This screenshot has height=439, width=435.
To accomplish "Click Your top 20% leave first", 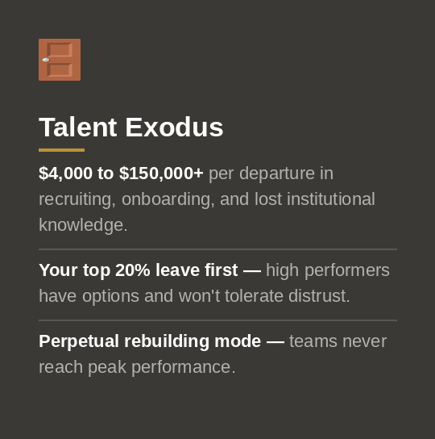I will (139, 270).
